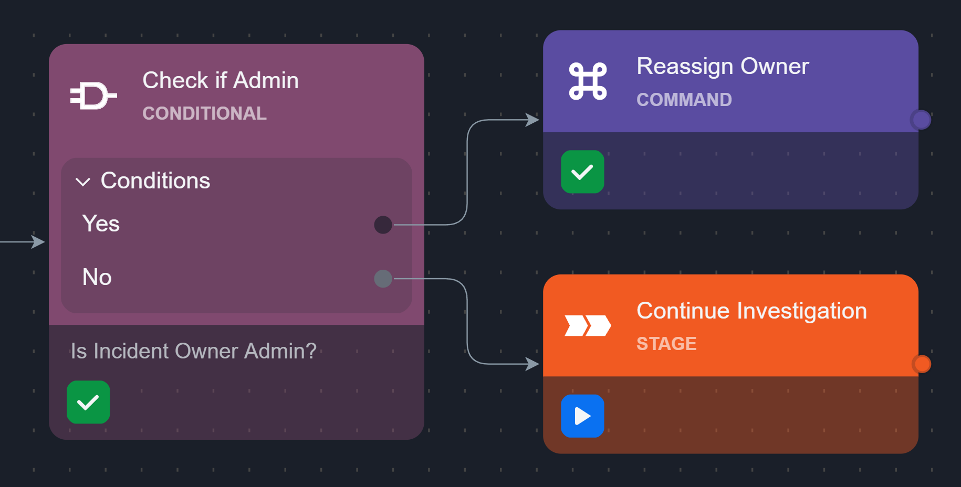Image resolution: width=961 pixels, height=487 pixels.
Task: Click the conditional gate icon on Check if Admin
Action: click(x=93, y=96)
